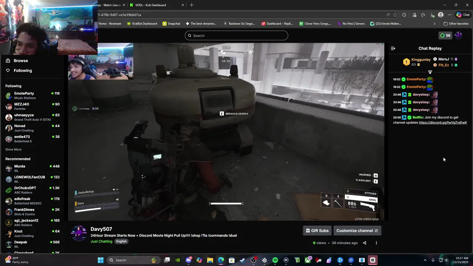Open Knut recommended channel

33,233
